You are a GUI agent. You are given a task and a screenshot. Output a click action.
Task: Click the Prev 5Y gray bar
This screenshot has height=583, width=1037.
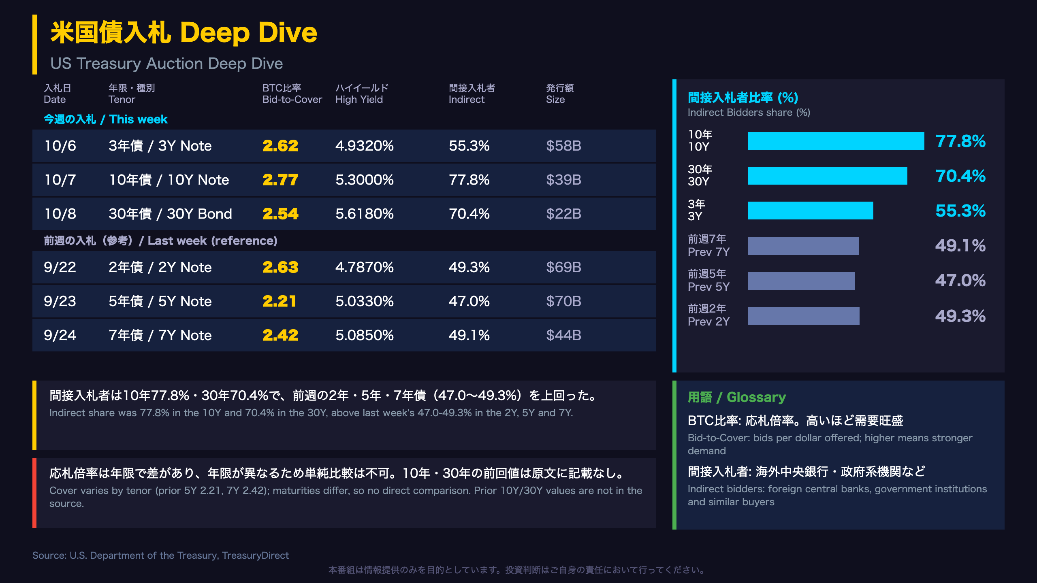(801, 281)
